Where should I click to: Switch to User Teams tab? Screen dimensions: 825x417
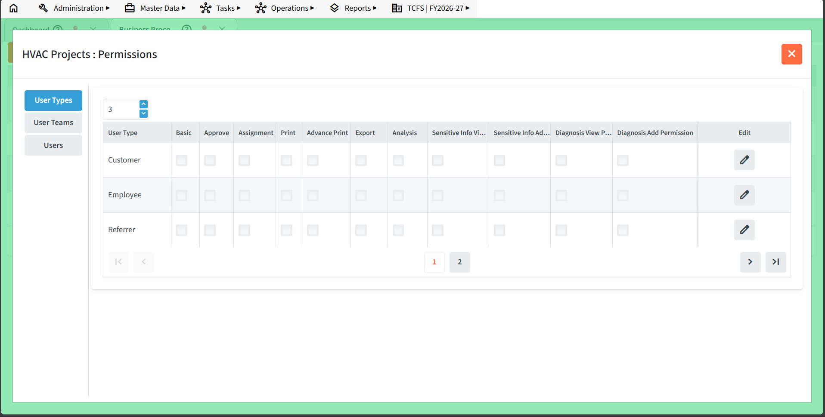point(53,123)
